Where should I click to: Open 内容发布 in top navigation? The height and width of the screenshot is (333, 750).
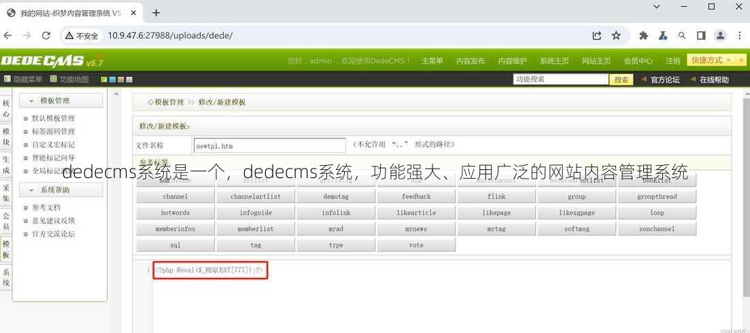click(470, 60)
